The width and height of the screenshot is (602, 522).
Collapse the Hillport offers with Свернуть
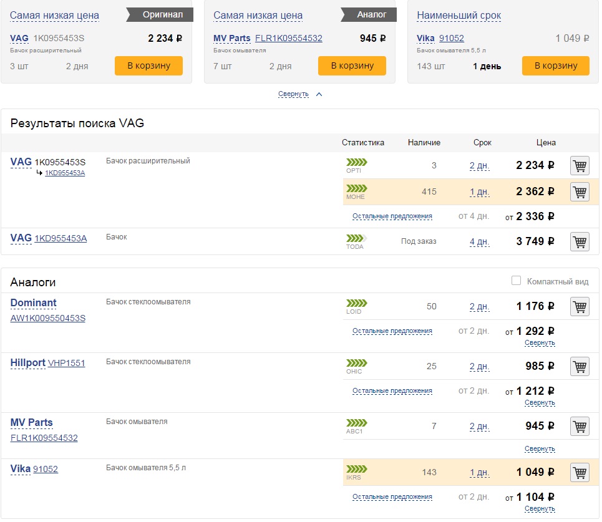coord(540,403)
